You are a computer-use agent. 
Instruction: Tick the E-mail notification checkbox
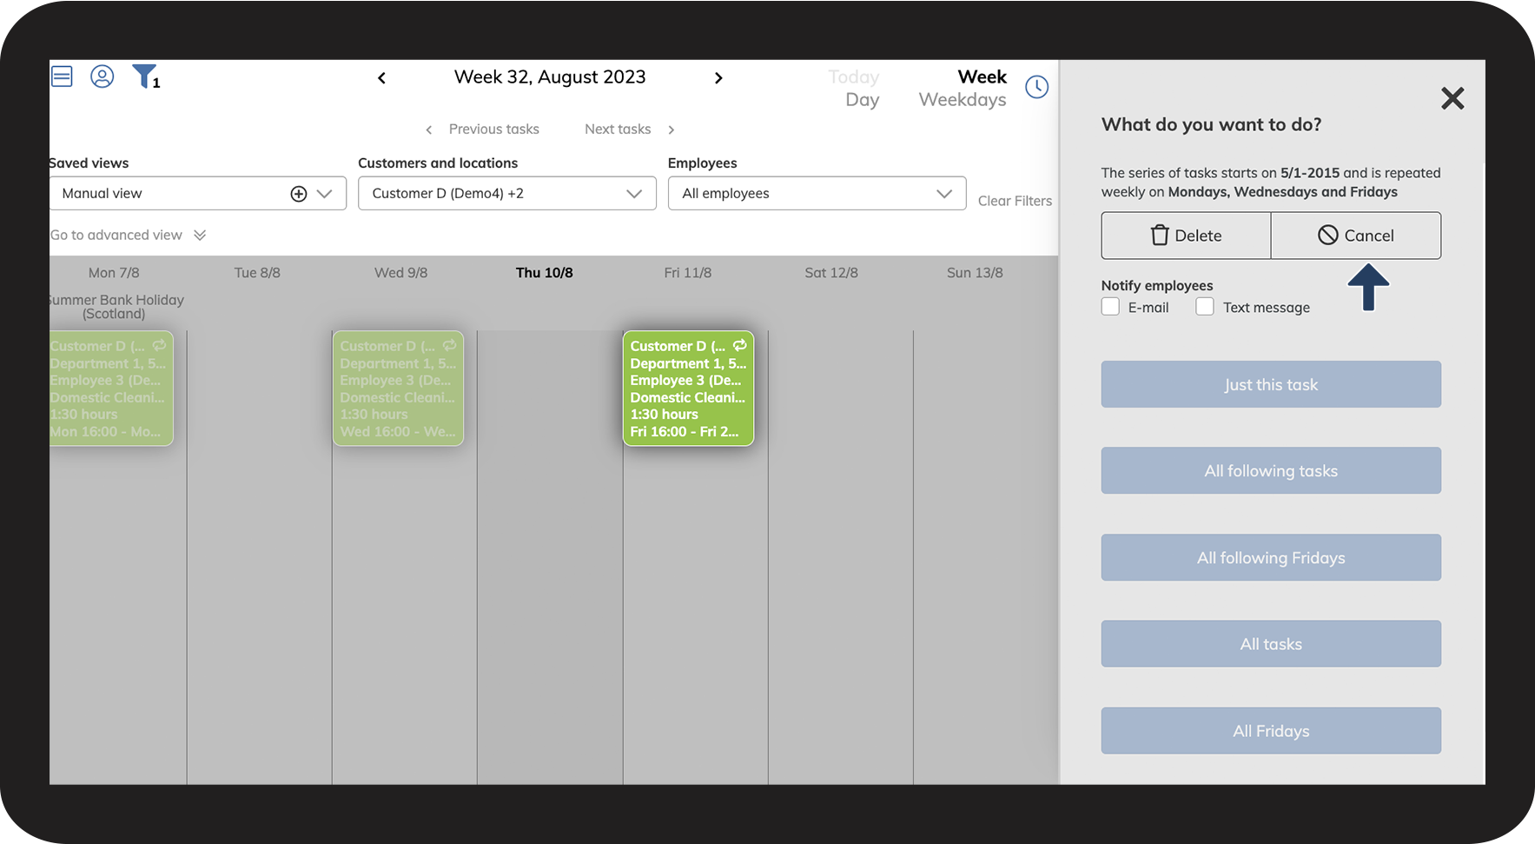(x=1110, y=307)
